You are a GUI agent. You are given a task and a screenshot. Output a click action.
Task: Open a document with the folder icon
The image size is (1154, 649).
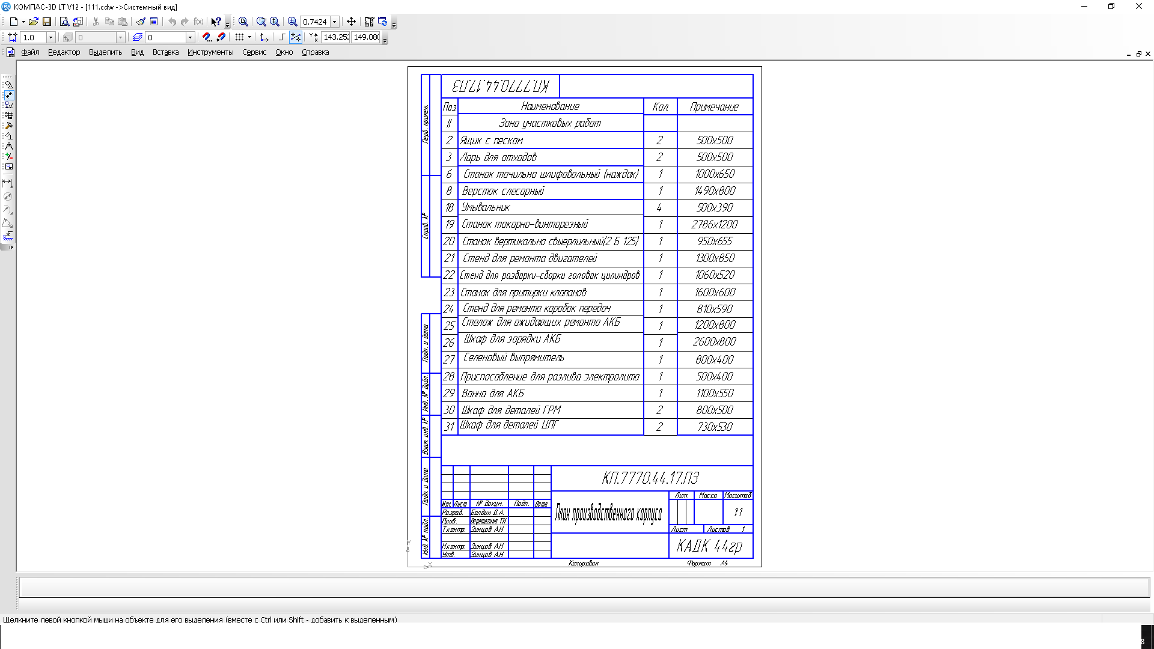[33, 22]
